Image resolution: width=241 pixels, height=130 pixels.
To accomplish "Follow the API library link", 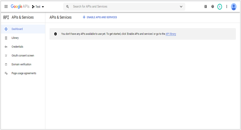I will (171, 34).
